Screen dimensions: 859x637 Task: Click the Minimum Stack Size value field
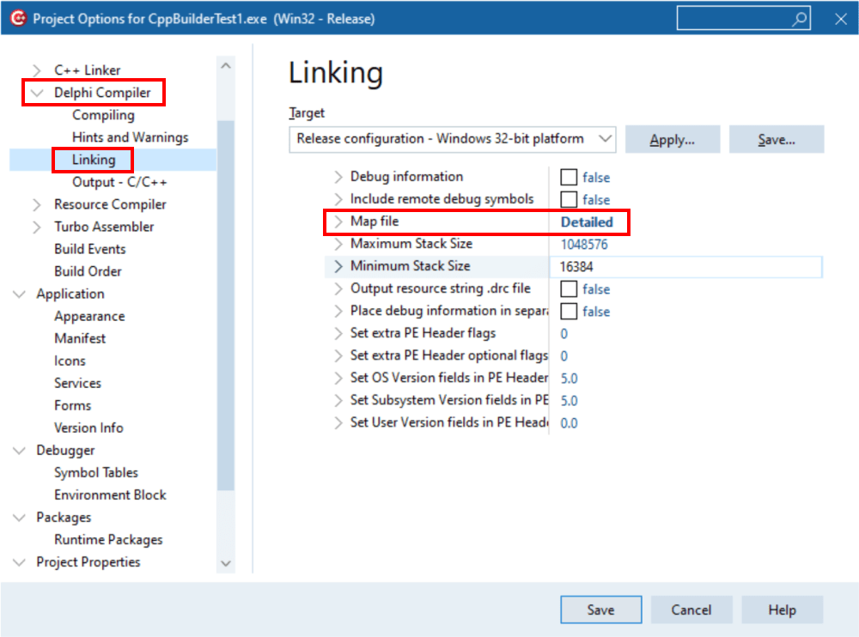pos(685,267)
